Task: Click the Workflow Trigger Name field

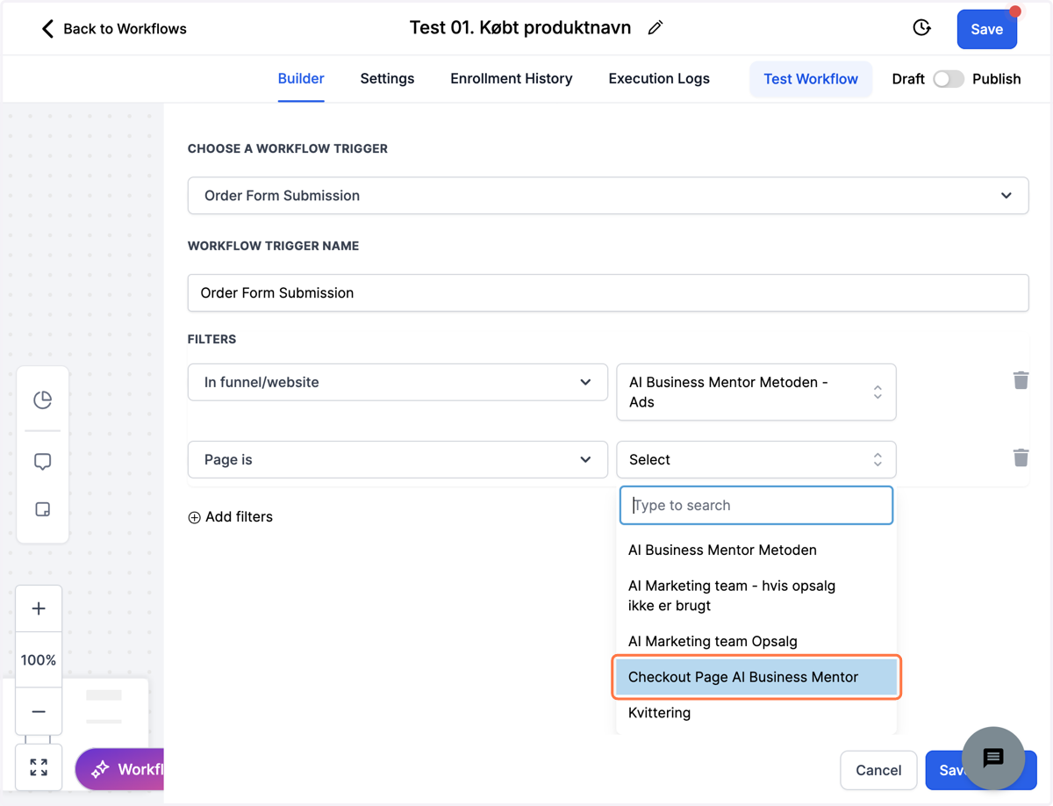Action: 608,293
